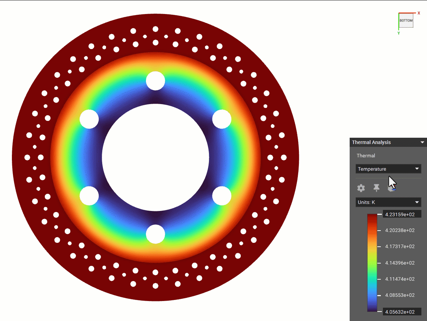Open the Temperature result type dropdown
The height and width of the screenshot is (321, 427).
point(388,169)
